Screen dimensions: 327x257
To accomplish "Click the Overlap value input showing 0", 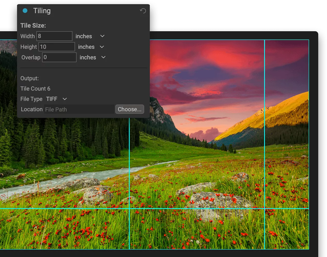I will click(59, 57).
